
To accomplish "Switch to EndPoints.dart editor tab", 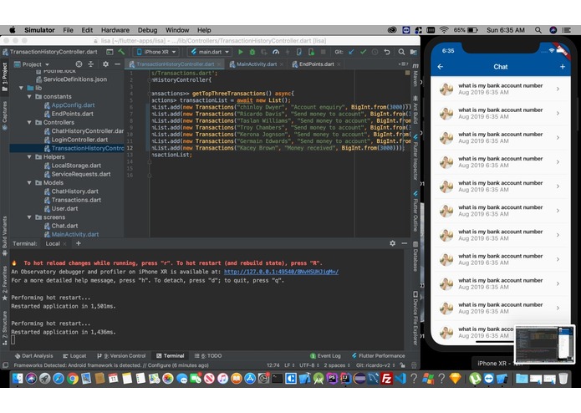I will (x=317, y=64).
